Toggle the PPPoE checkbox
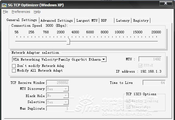The image size is (175, 120). (x=140, y=66)
